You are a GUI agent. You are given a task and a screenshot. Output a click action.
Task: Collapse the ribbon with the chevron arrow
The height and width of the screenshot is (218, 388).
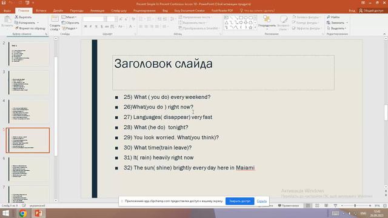tap(384, 34)
